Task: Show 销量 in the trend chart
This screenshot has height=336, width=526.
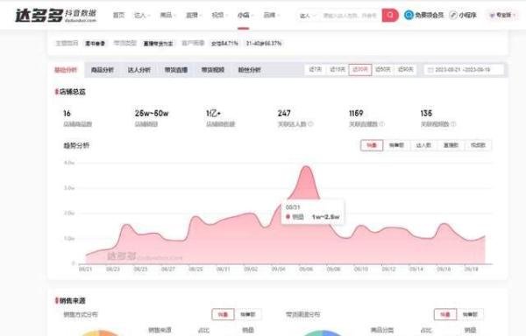Action: tap(372, 145)
